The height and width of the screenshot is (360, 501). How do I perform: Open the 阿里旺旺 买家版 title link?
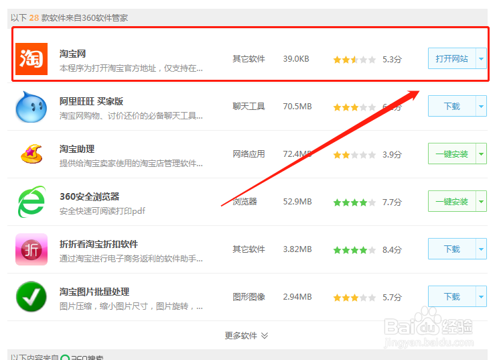point(91,101)
